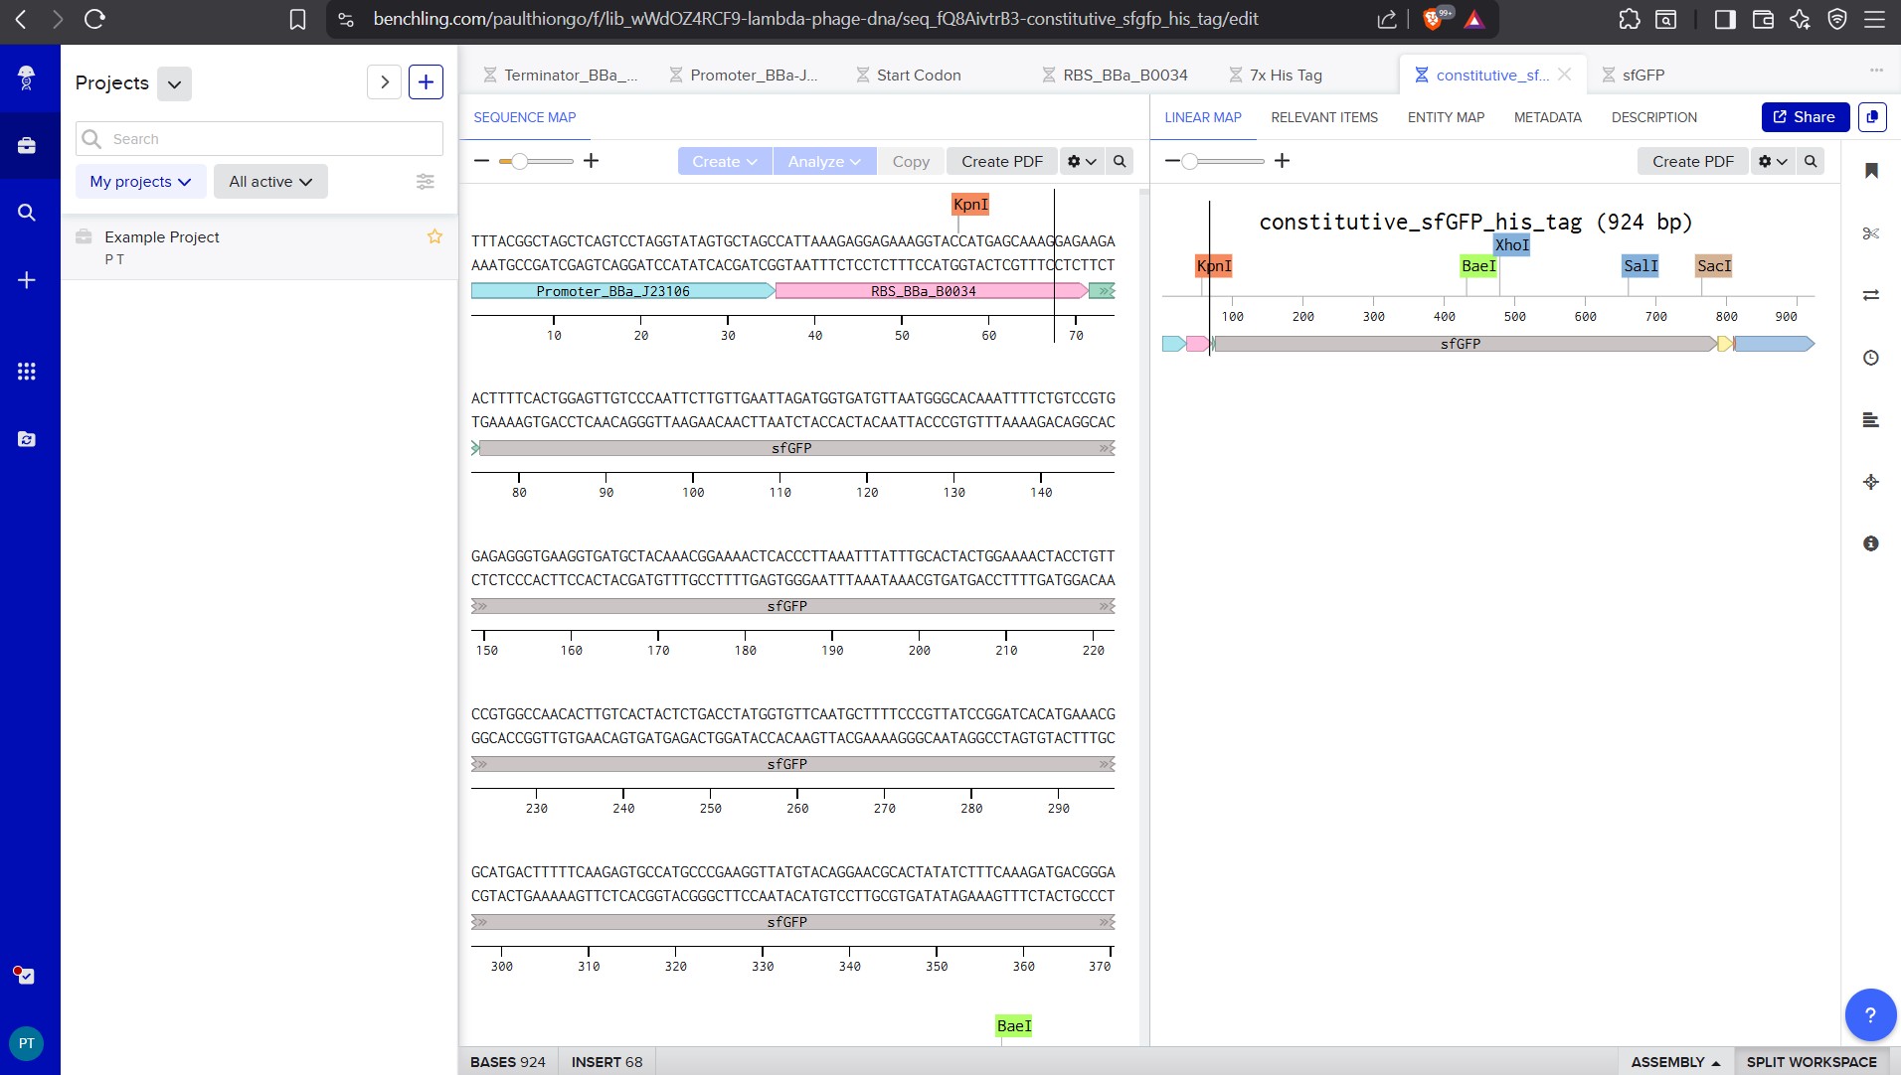Expand the projects panel arrow button
Image resolution: width=1901 pixels, height=1075 pixels.
click(384, 82)
